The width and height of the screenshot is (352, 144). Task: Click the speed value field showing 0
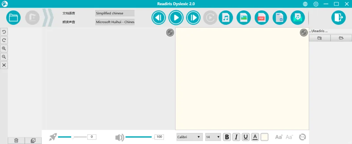[x=92, y=137]
